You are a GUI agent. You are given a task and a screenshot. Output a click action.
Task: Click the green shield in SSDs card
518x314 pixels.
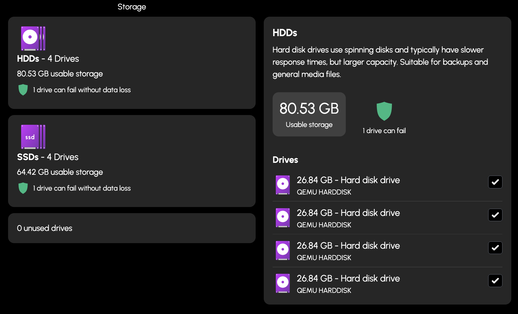[23, 188]
